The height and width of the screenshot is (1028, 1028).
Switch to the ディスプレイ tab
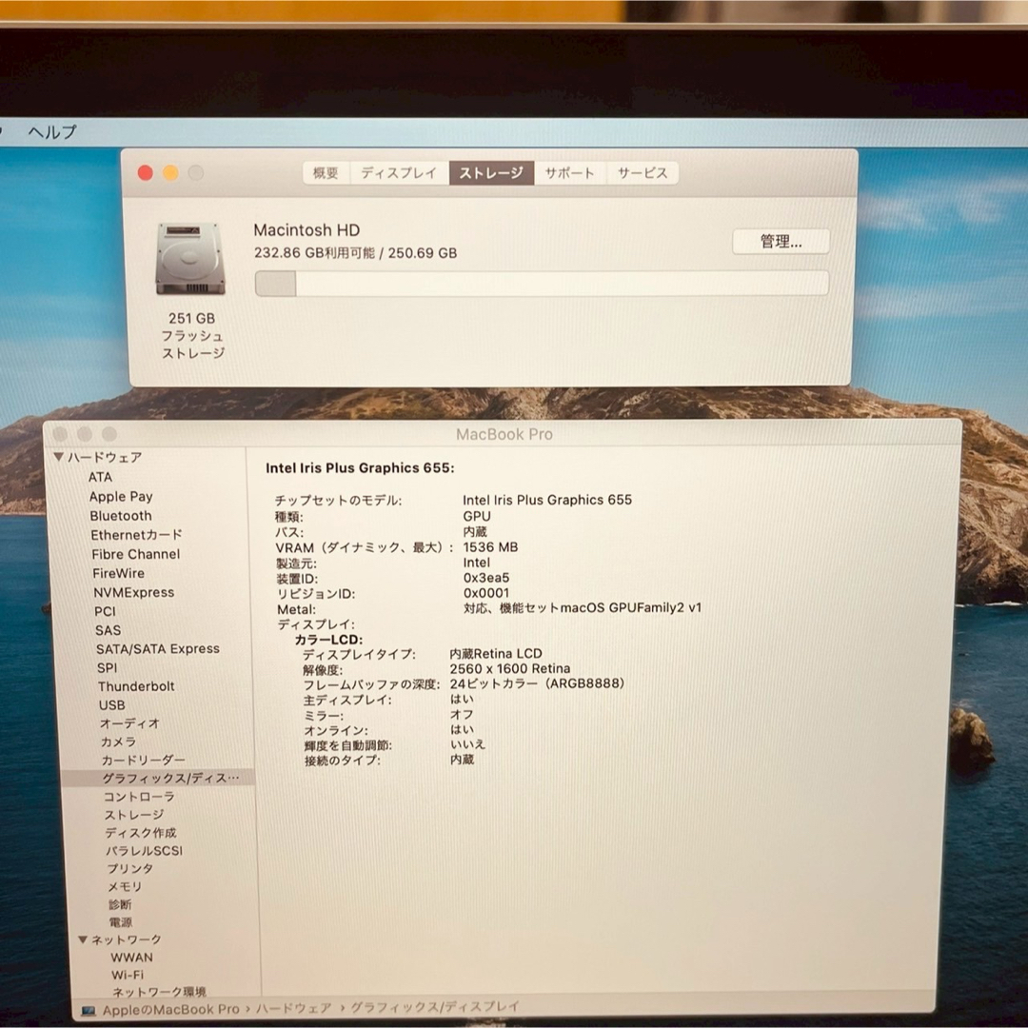tap(399, 173)
